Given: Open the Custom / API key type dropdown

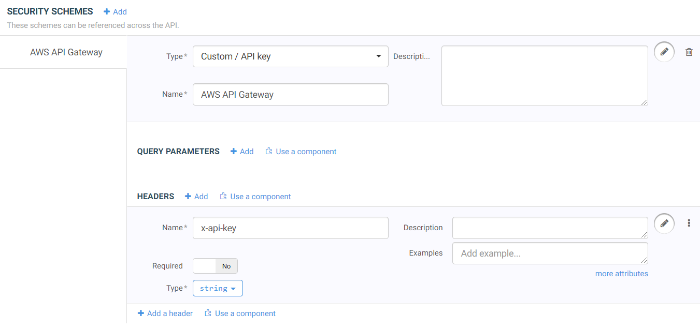Looking at the screenshot, I should point(290,56).
